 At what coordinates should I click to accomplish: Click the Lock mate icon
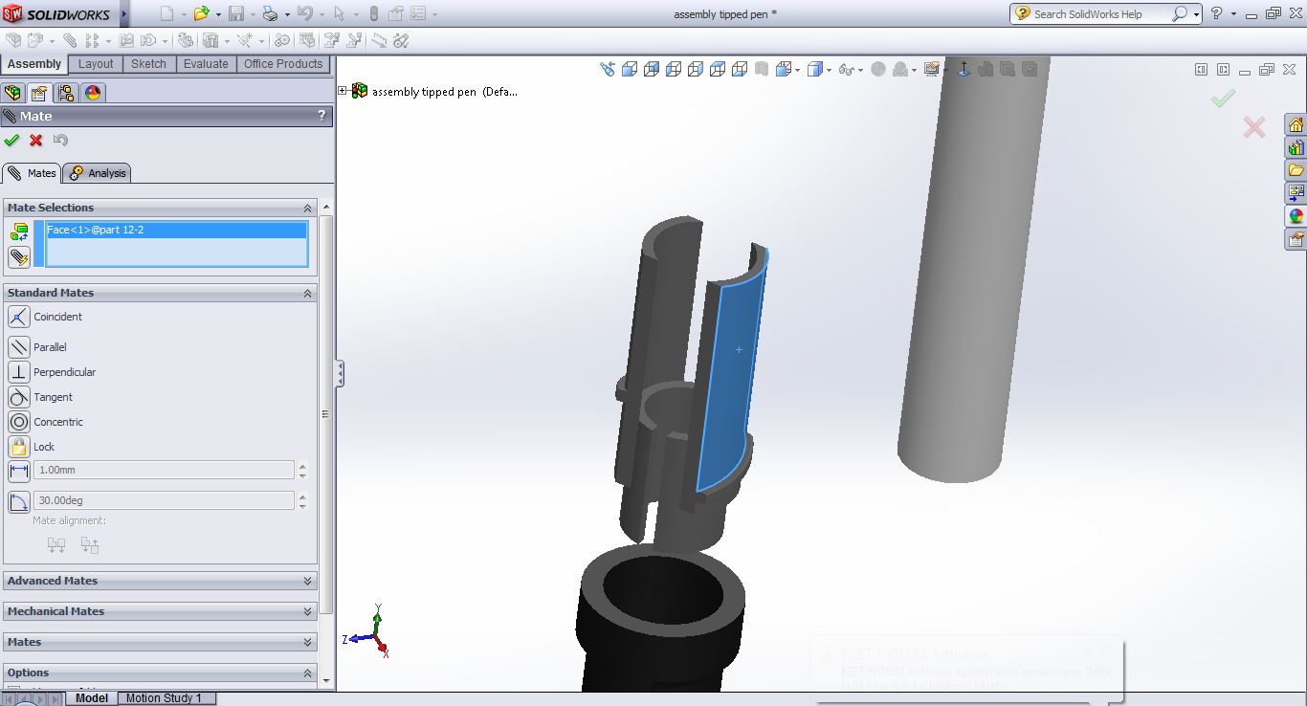click(19, 447)
